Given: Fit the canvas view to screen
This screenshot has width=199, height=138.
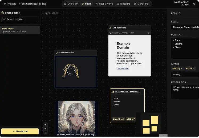Looking at the screenshot, I should (x=46, y=132).
